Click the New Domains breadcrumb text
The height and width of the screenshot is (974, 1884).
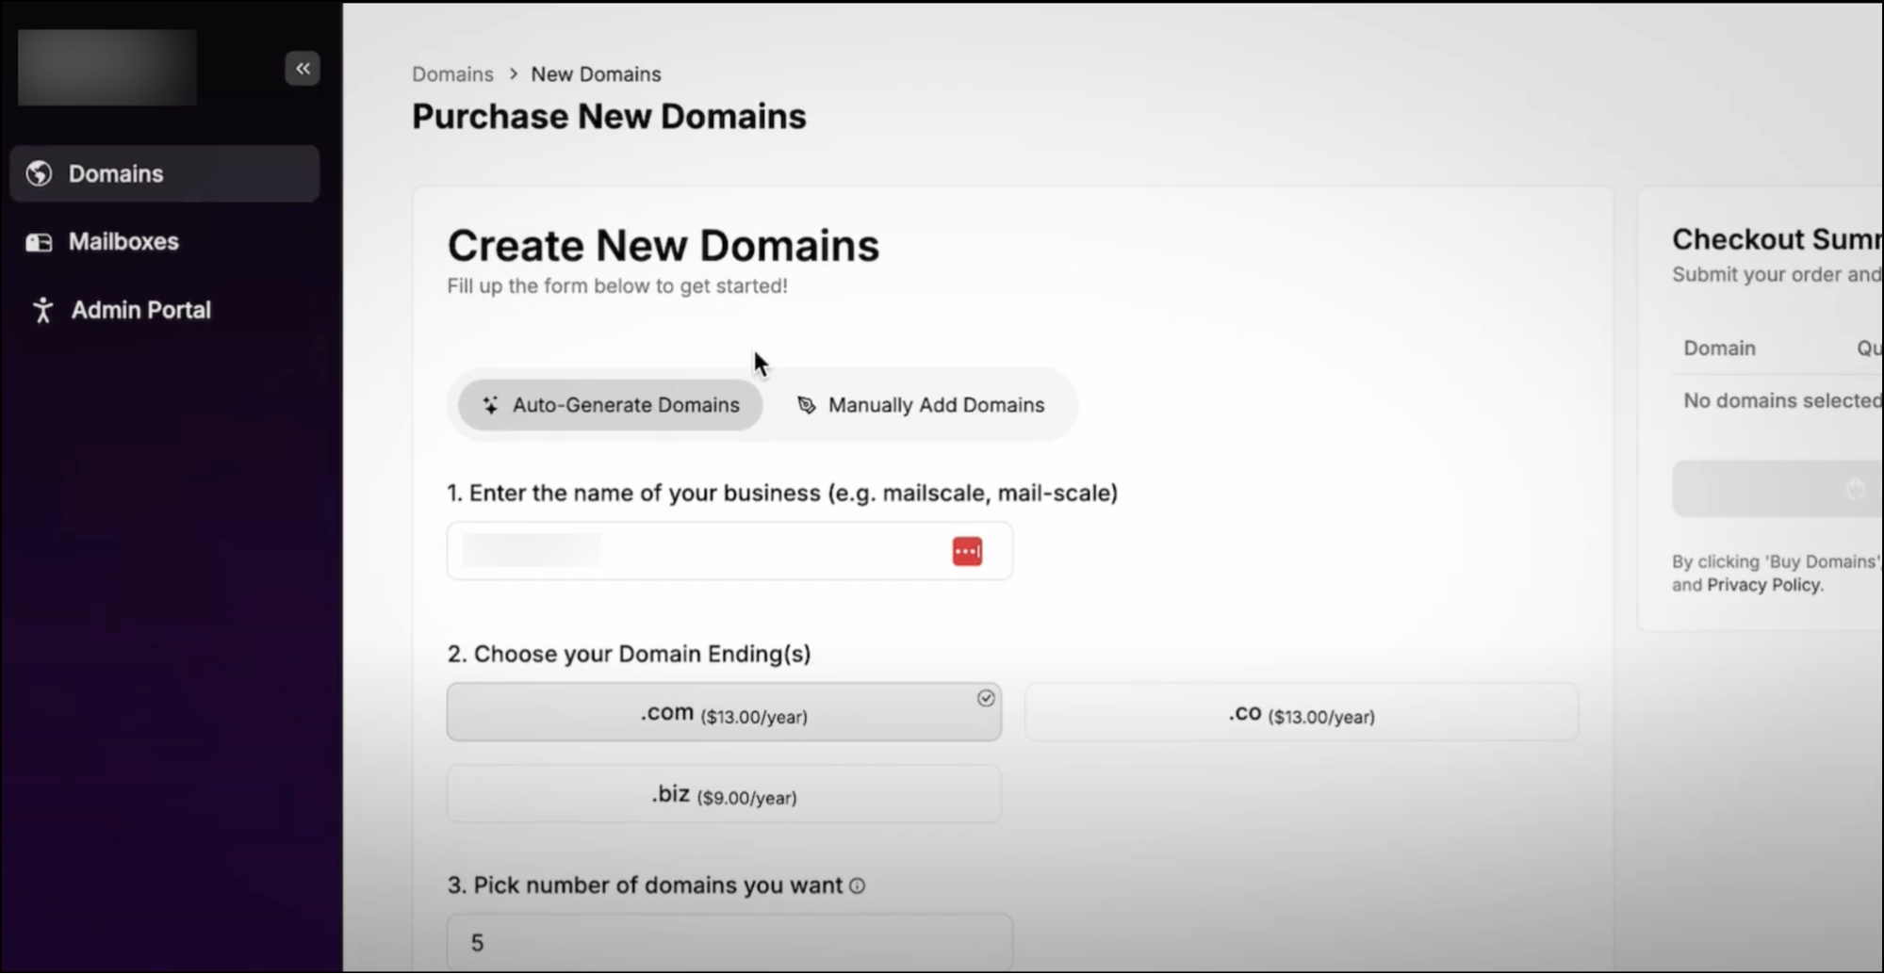tap(596, 74)
